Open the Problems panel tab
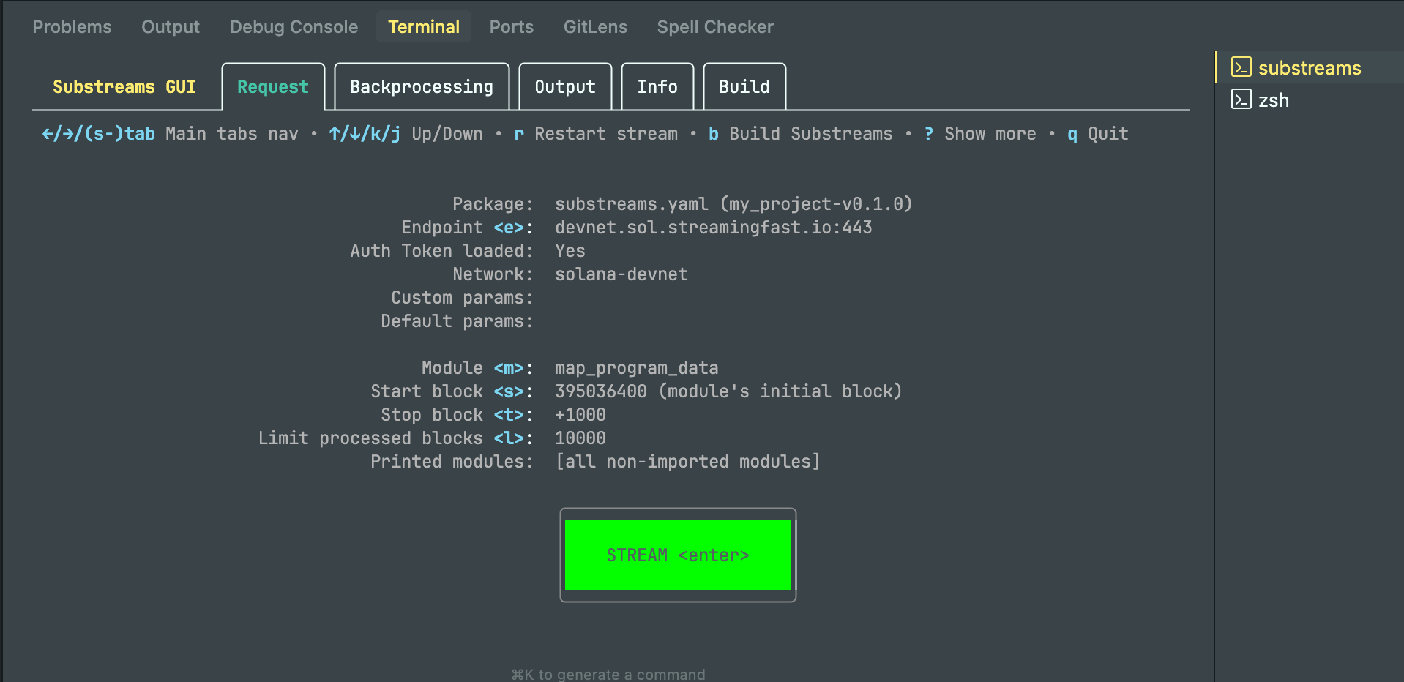This screenshot has width=1404, height=682. point(72,27)
